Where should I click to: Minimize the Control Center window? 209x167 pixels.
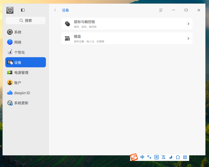[x=173, y=10]
